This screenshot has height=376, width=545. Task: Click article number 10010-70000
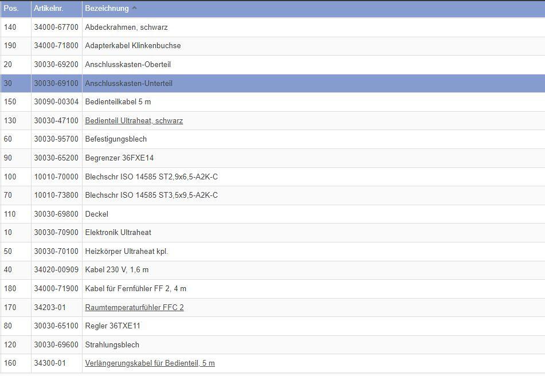pos(56,177)
